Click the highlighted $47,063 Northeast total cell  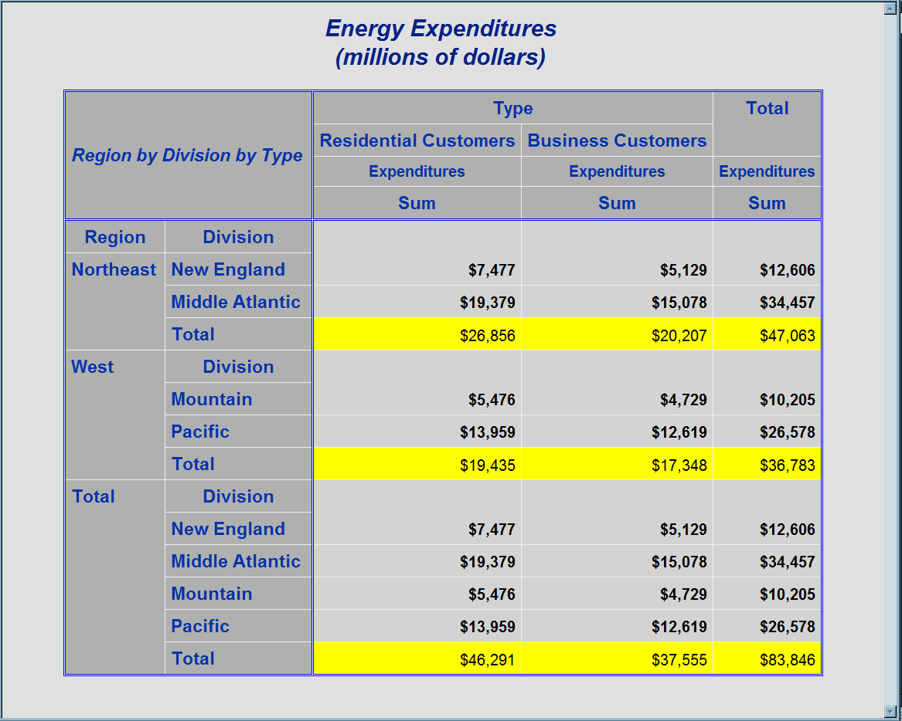pyautogui.click(x=767, y=335)
